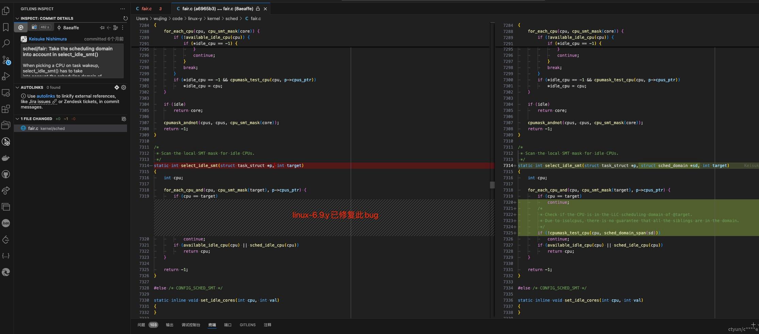Click the author avatar thumbnail
759x334 pixels.
(x=24, y=39)
